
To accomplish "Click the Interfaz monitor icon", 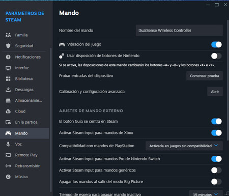I will click(x=8, y=68).
